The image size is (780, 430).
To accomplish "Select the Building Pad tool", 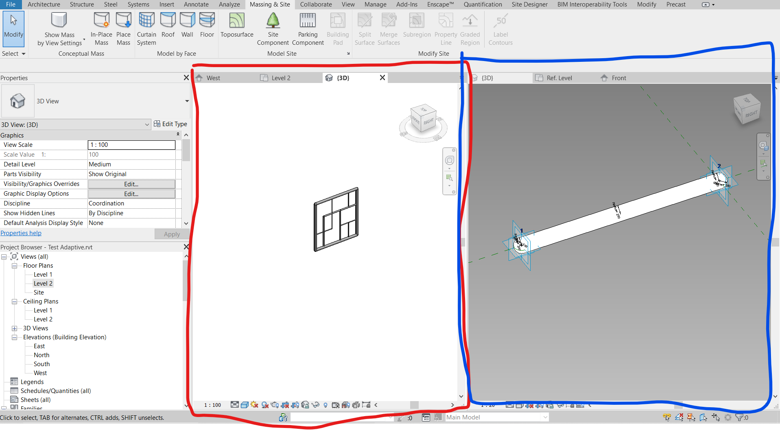I will click(337, 28).
